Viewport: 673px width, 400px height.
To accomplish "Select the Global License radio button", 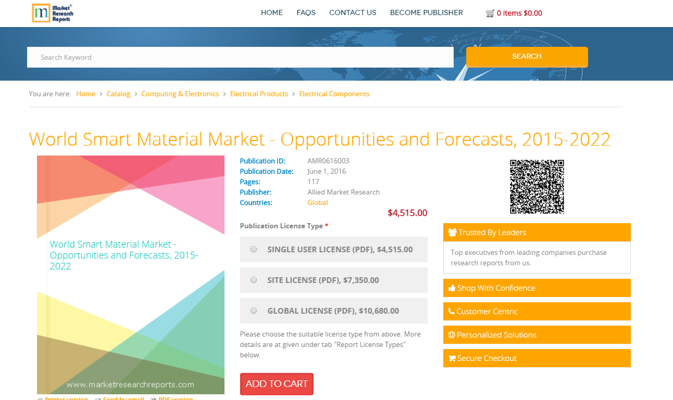I will tap(254, 311).
